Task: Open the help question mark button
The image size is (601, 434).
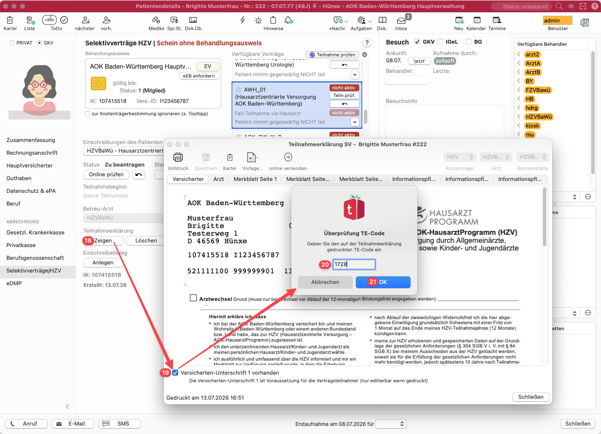Action: [x=367, y=43]
